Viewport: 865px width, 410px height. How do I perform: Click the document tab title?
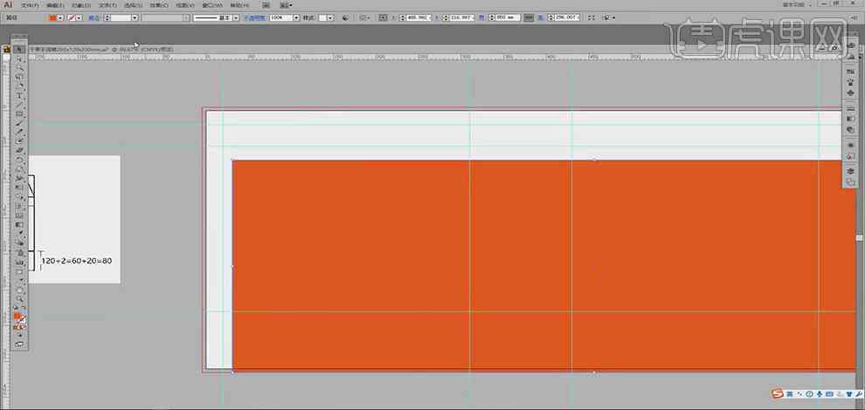click(x=102, y=49)
